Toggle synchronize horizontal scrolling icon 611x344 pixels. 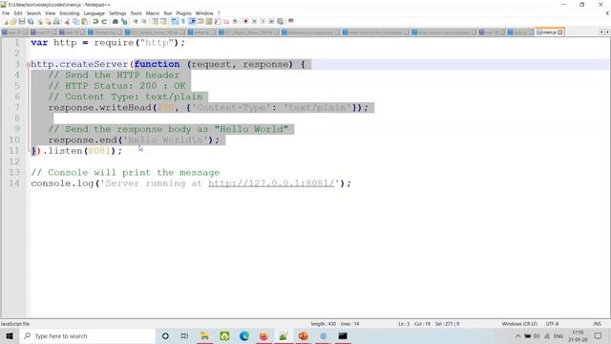[163, 21]
